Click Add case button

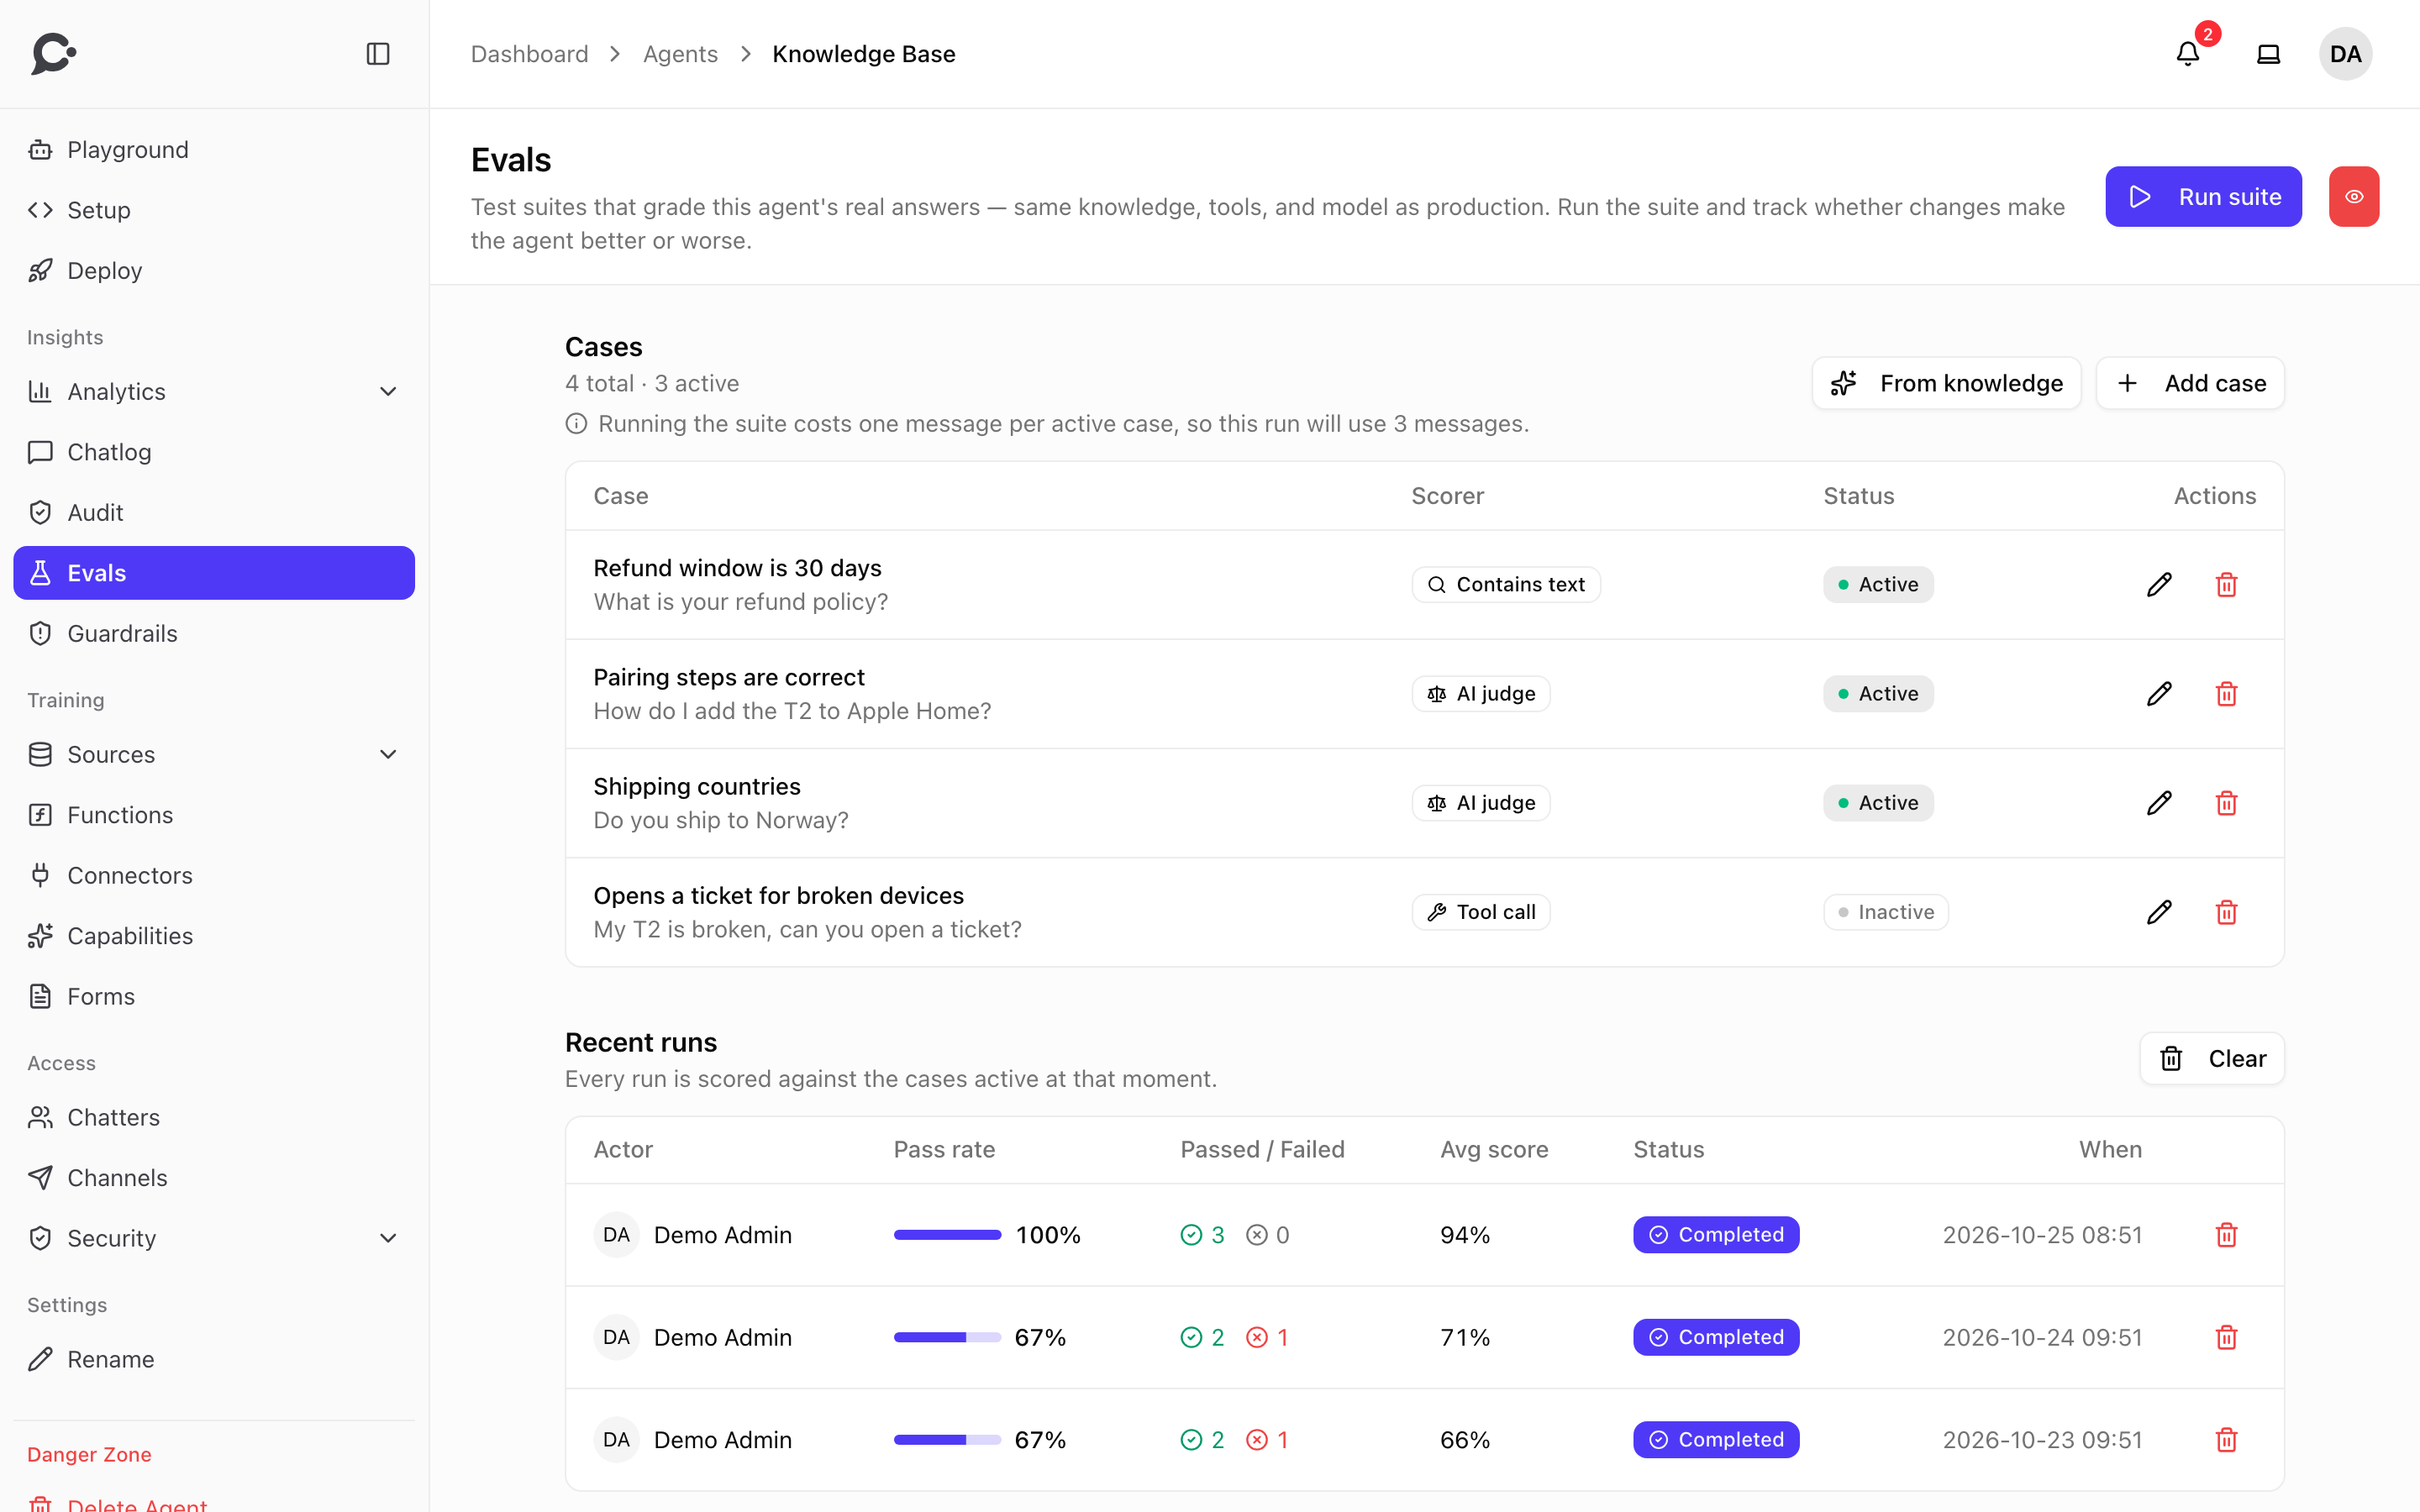[2190, 383]
